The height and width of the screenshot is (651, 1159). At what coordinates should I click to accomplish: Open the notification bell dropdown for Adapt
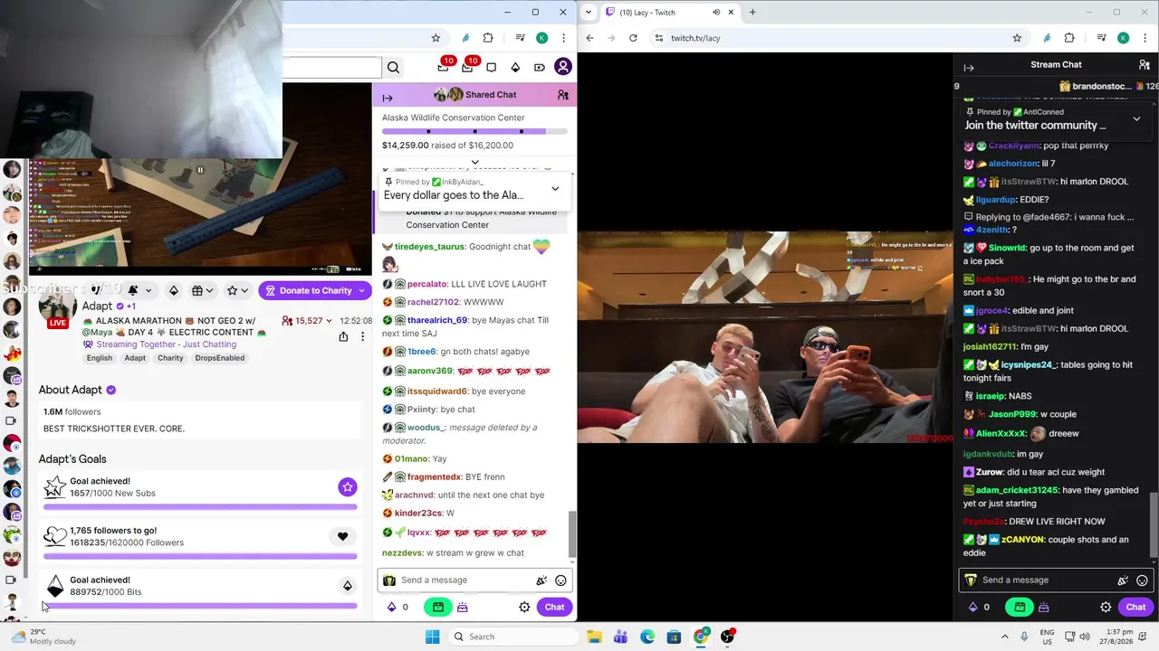(139, 290)
